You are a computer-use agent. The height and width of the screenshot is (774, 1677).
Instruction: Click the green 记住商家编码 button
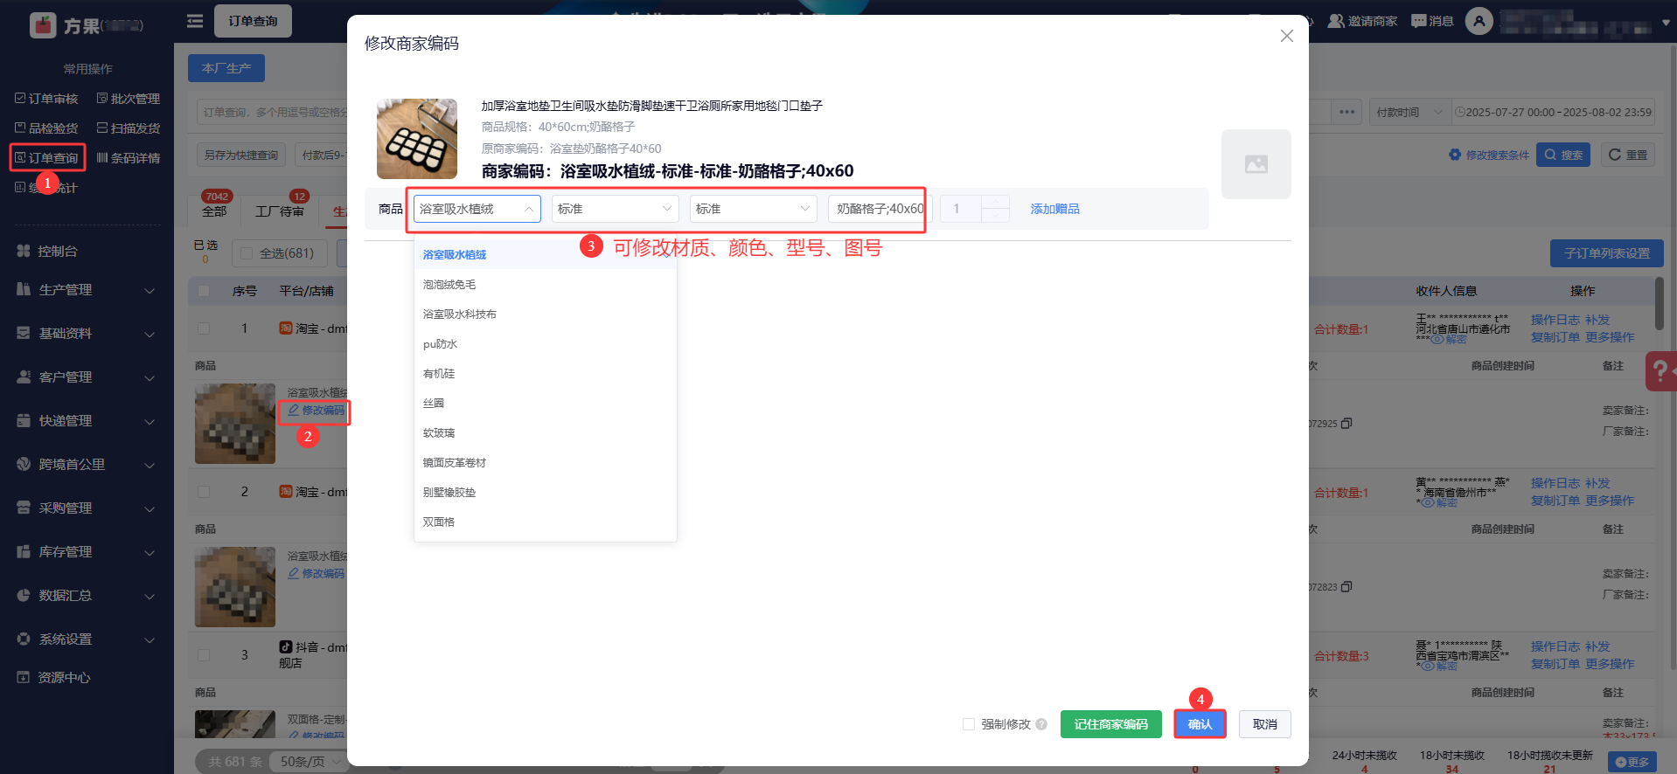pos(1111,724)
